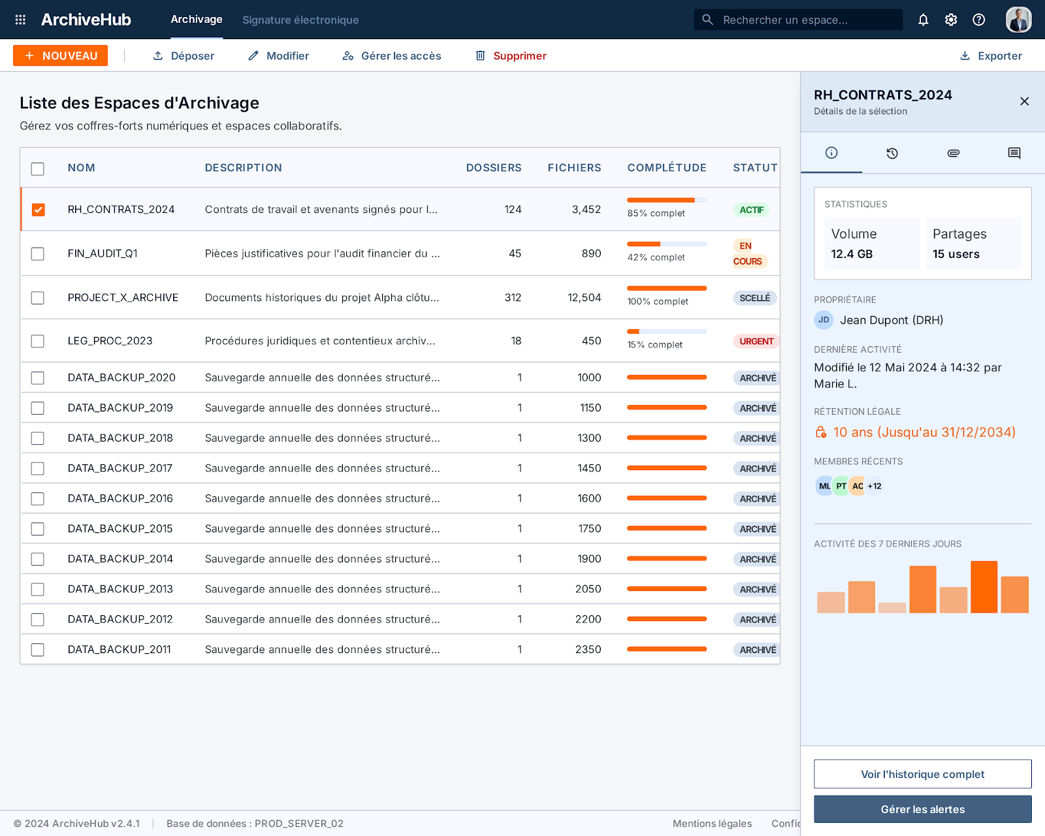Viewport: 1045px width, 836px height.
Task: Export the list with Exporter
Action: click(x=991, y=56)
